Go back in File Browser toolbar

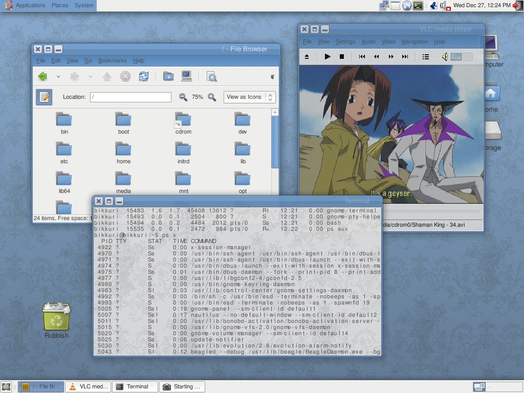point(42,77)
